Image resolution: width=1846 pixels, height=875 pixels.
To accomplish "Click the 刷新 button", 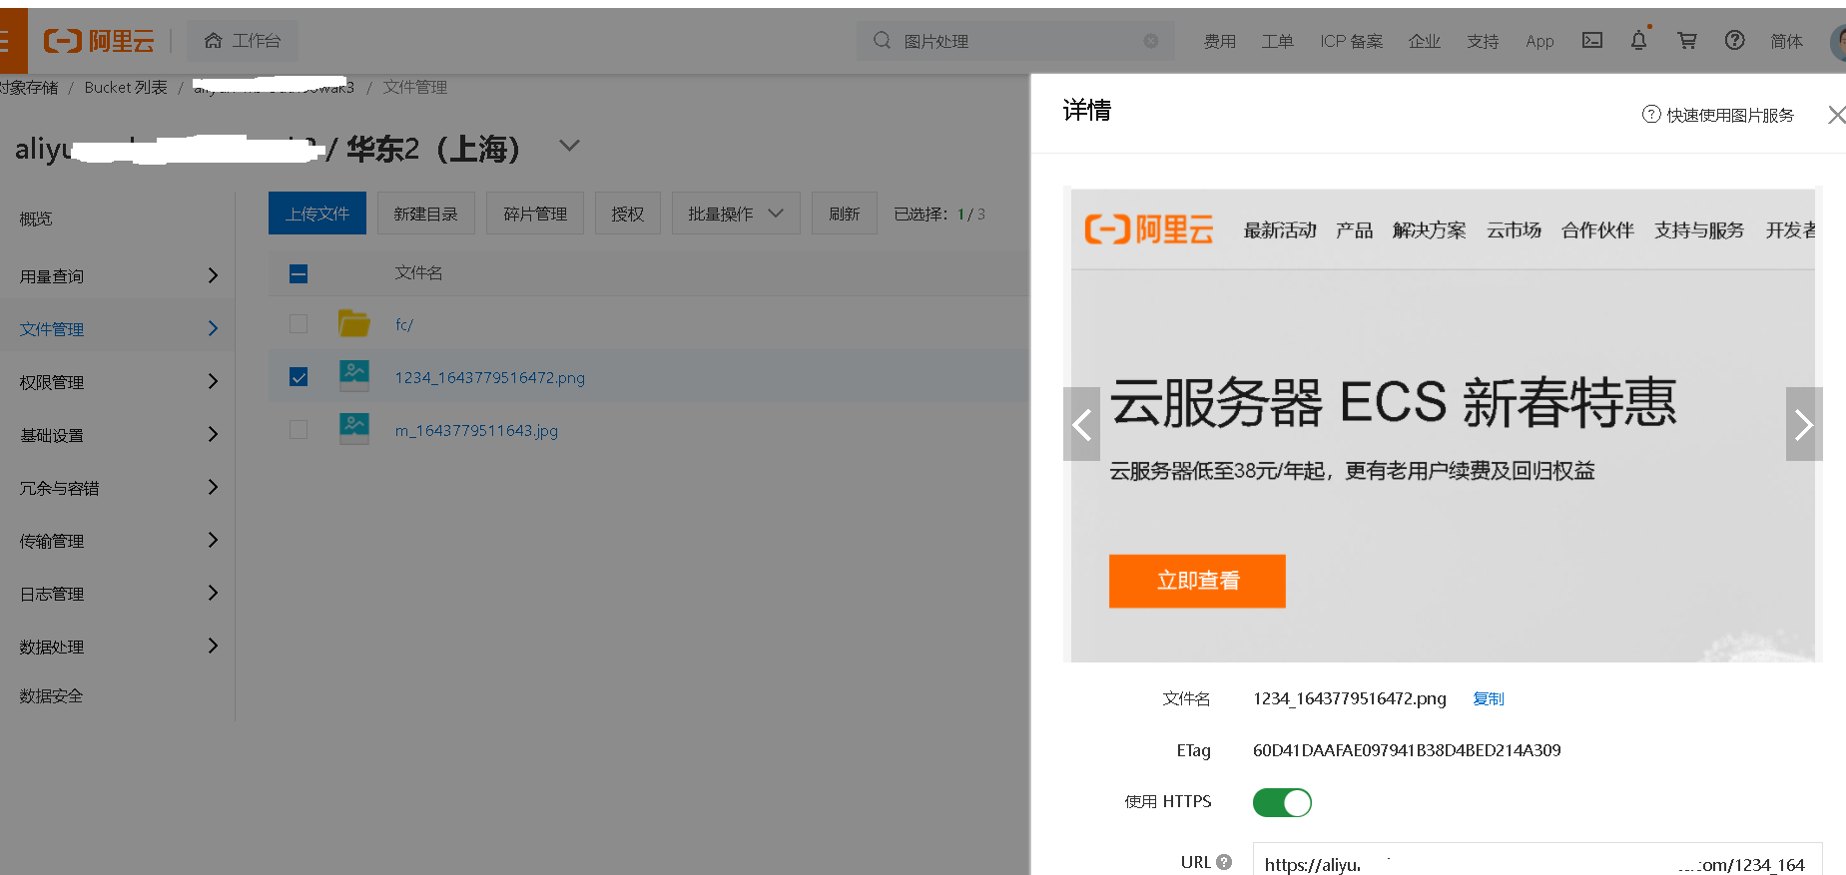I will pyautogui.click(x=845, y=214).
